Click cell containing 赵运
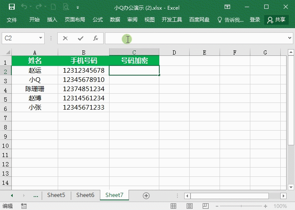Screen dimensions: 295x210 point(35,70)
